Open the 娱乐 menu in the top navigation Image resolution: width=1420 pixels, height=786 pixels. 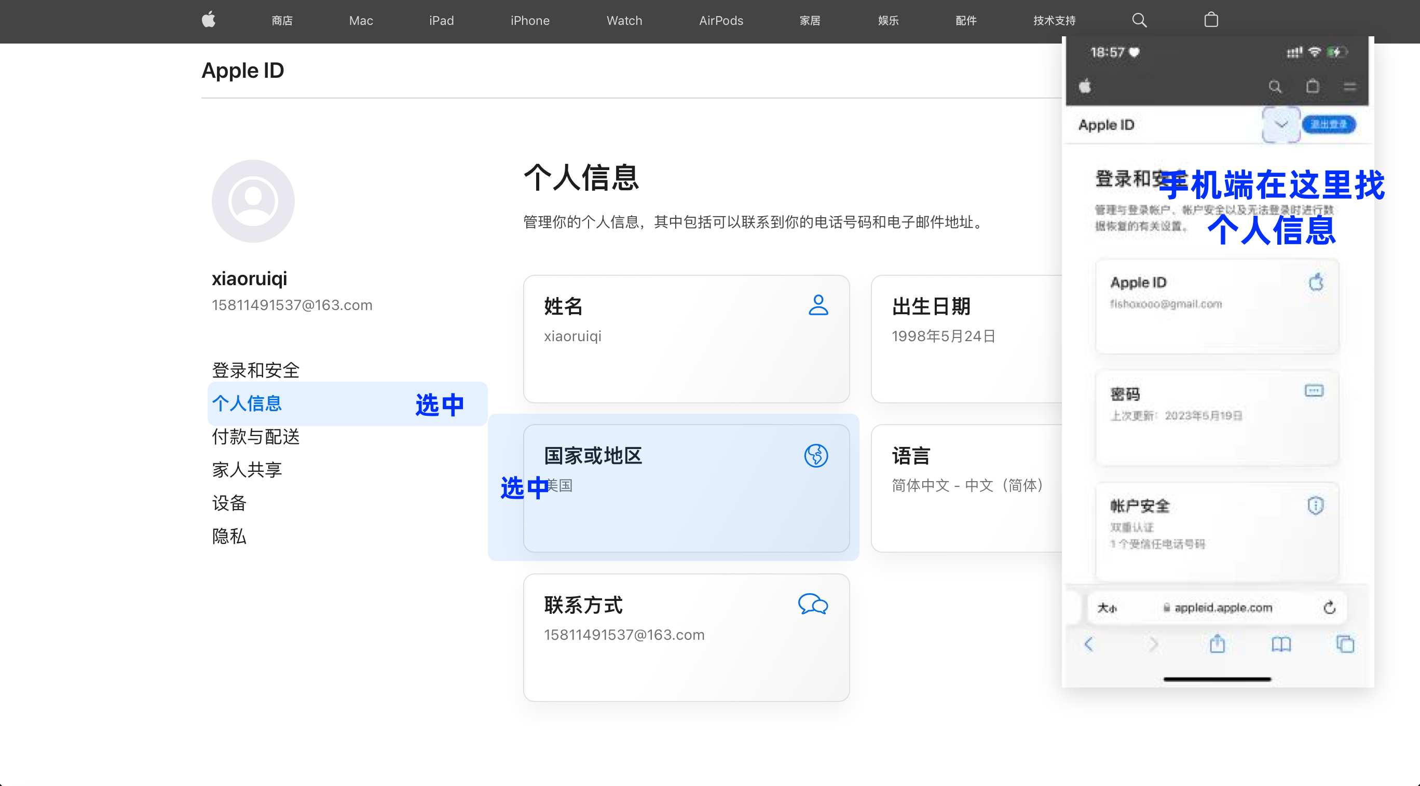[888, 20]
